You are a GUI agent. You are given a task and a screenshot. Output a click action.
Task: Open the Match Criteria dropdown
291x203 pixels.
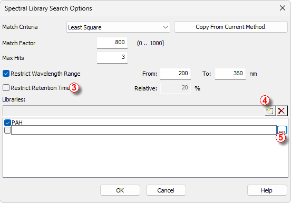tap(118, 27)
